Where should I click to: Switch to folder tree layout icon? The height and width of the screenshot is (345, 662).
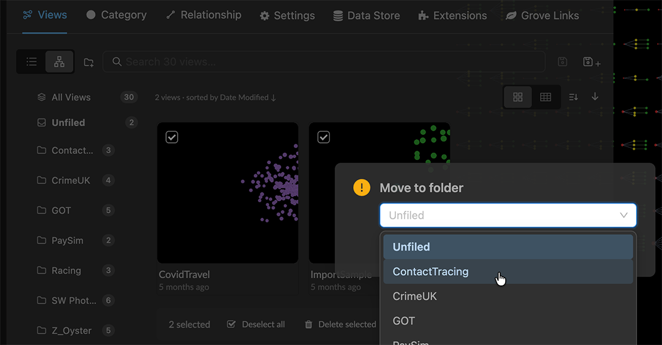[59, 62]
